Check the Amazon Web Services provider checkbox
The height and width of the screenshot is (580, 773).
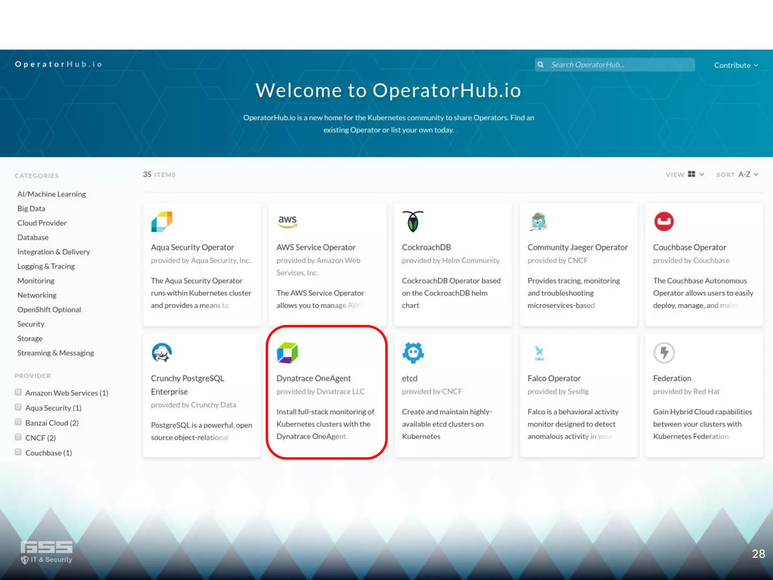coord(18,392)
